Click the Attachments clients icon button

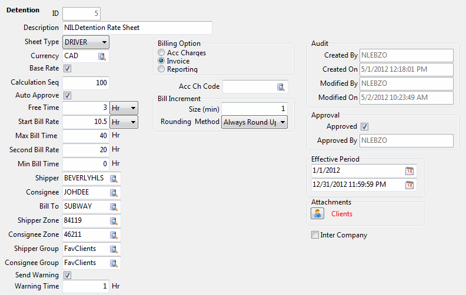tap(318, 214)
